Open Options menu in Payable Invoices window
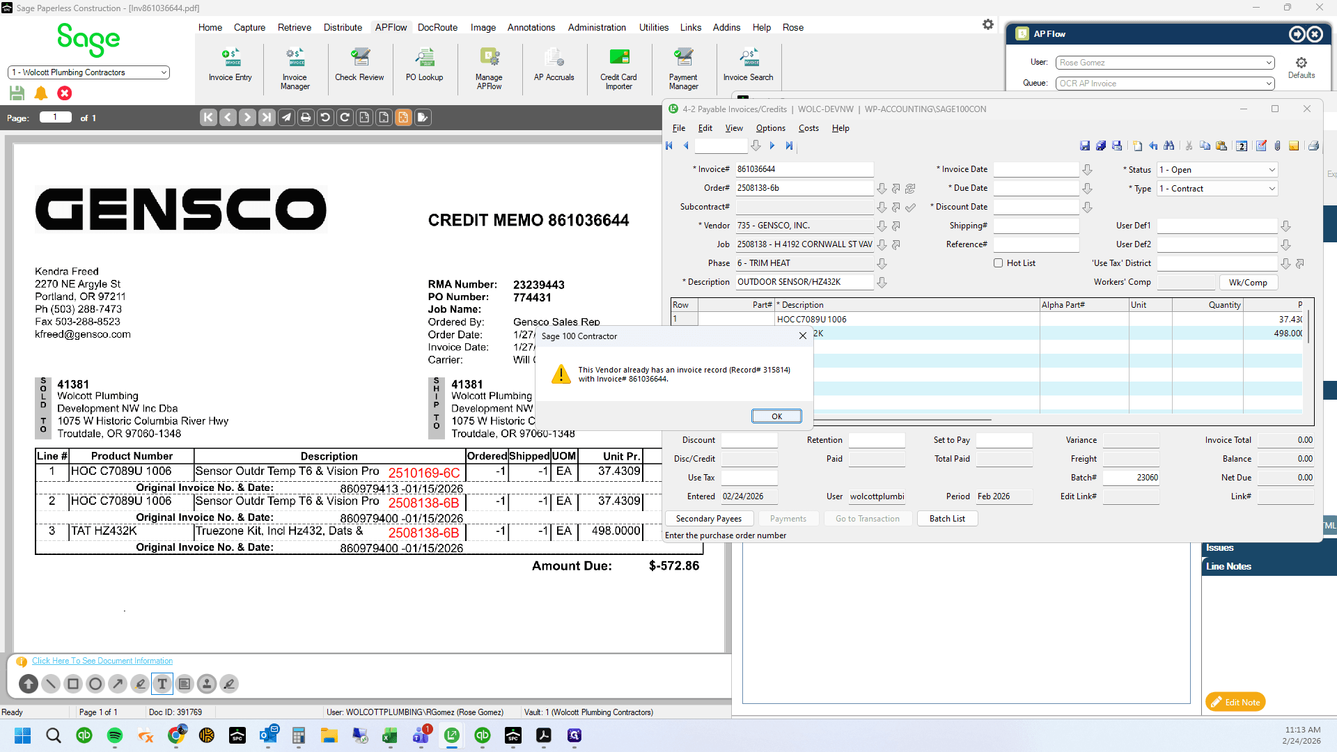The height and width of the screenshot is (752, 1337). [x=771, y=128]
